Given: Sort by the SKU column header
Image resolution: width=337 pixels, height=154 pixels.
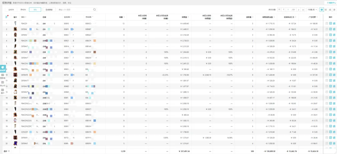Looking at the screenshot, I should coord(23,17).
